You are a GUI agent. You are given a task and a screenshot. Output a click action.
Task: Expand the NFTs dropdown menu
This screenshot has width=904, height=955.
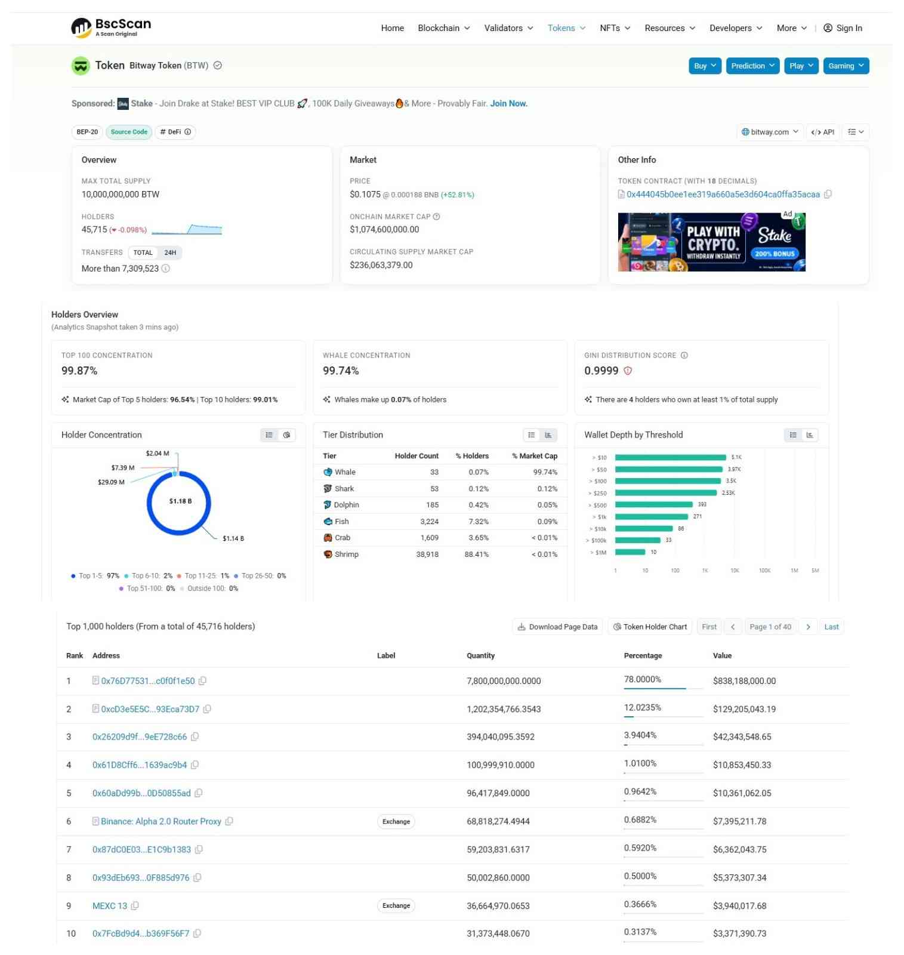tap(615, 28)
